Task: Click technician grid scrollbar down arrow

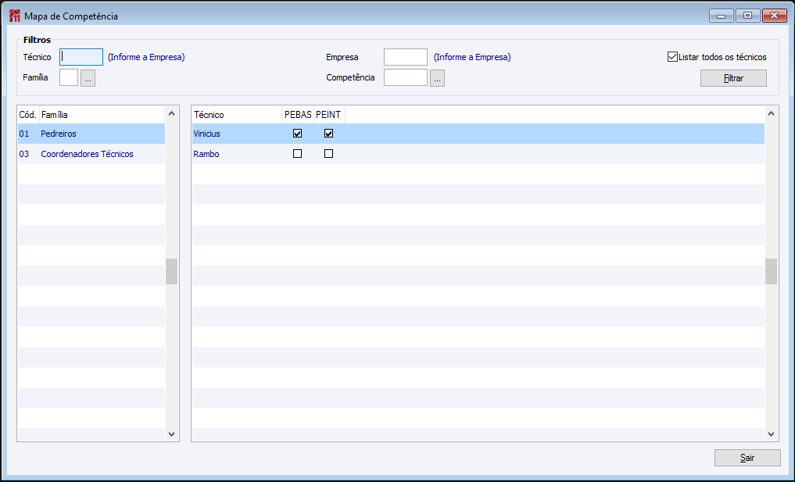Action: [x=772, y=434]
